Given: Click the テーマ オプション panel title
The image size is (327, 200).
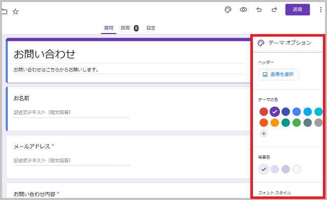Looking at the screenshot, I should 290,43.
